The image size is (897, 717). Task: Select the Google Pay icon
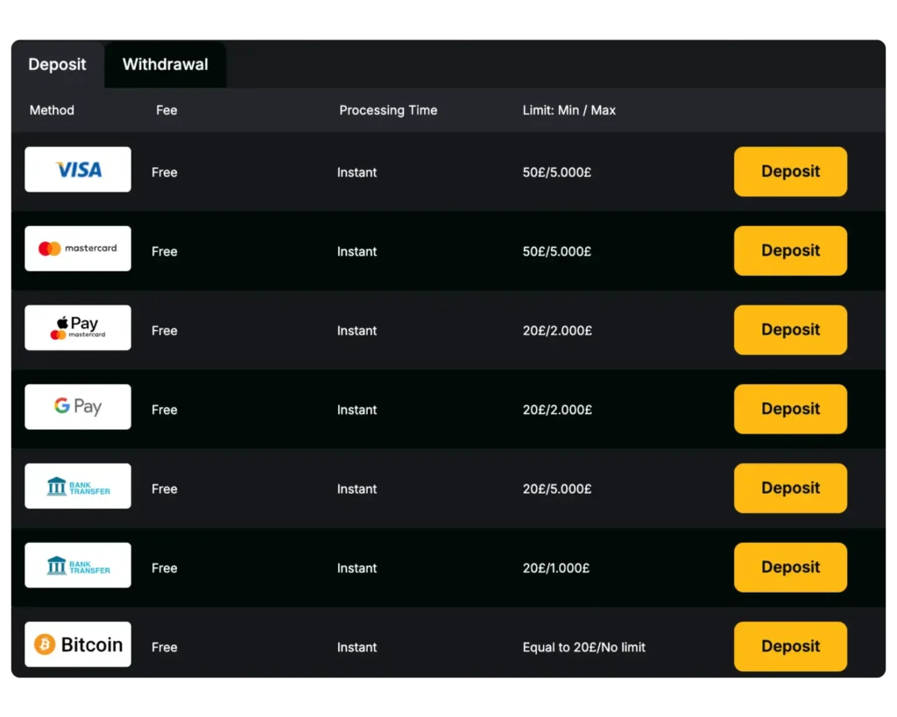(77, 406)
